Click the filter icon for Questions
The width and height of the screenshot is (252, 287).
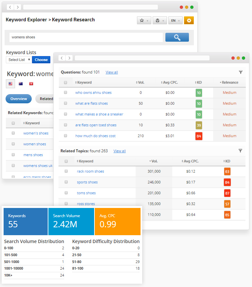pos(241,72)
